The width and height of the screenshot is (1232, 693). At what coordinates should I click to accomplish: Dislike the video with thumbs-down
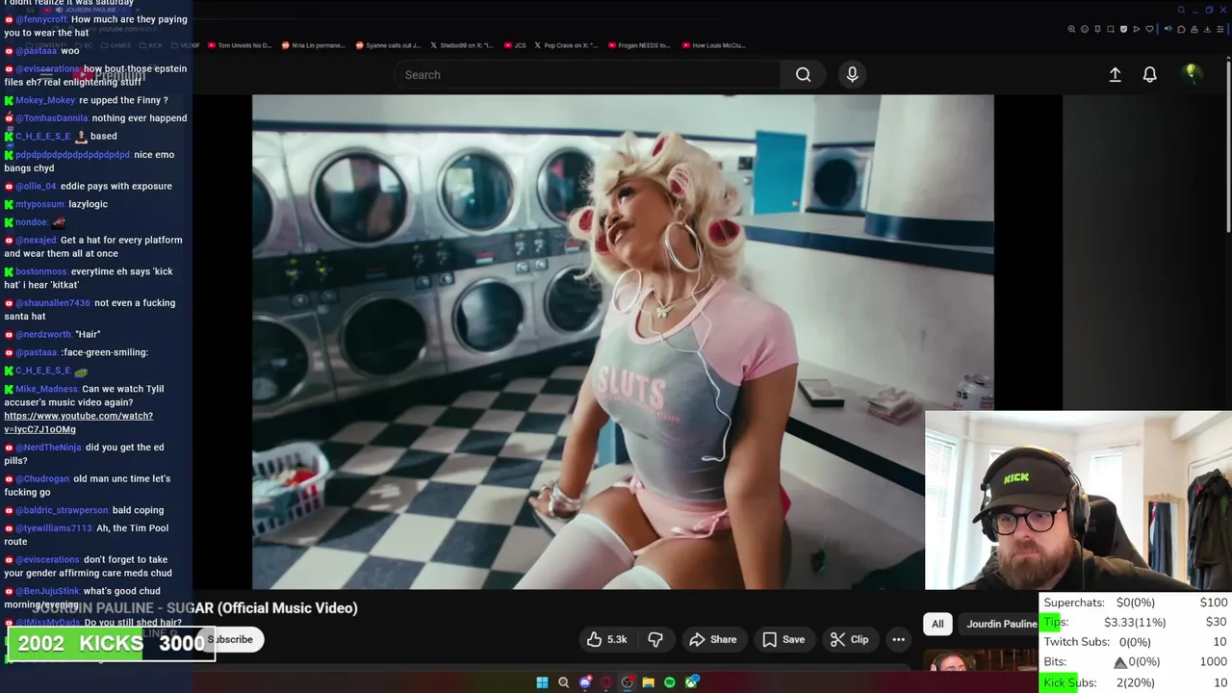tap(655, 639)
